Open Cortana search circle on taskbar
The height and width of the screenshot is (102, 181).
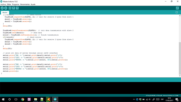pyautogui.click(x=10, y=99)
